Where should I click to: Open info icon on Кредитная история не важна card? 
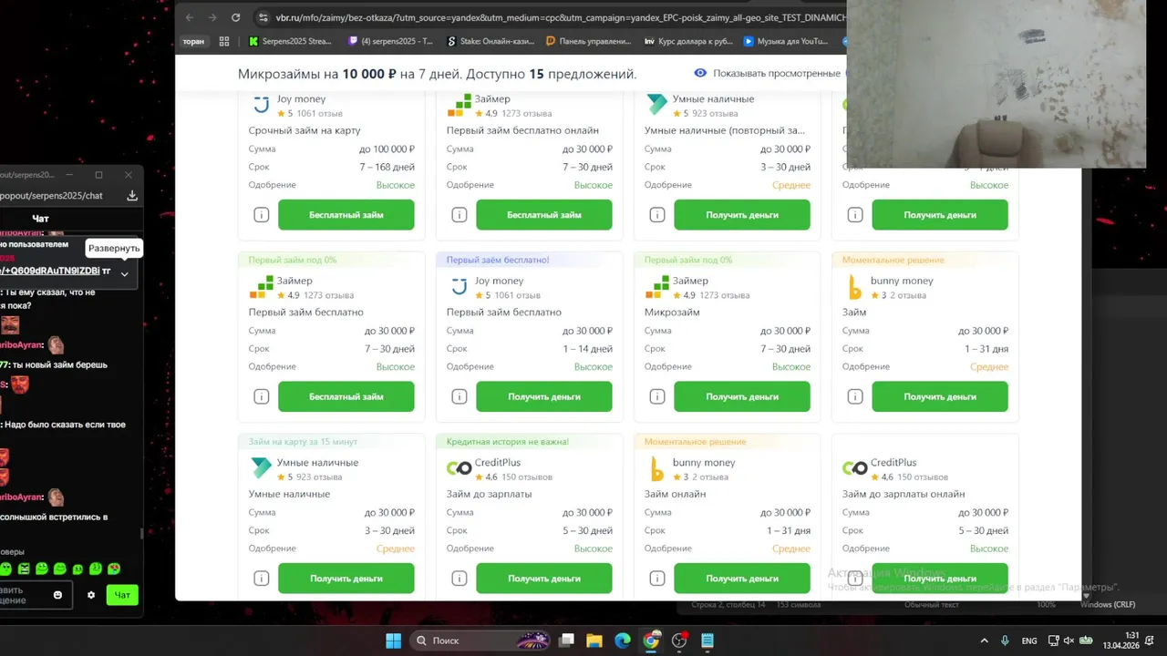click(460, 579)
